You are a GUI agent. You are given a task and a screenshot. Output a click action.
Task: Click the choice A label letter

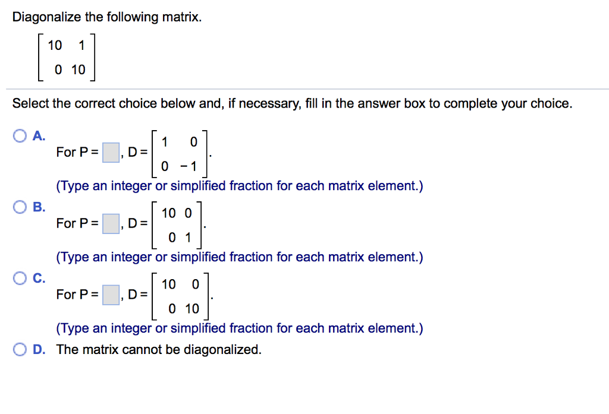[37, 135]
